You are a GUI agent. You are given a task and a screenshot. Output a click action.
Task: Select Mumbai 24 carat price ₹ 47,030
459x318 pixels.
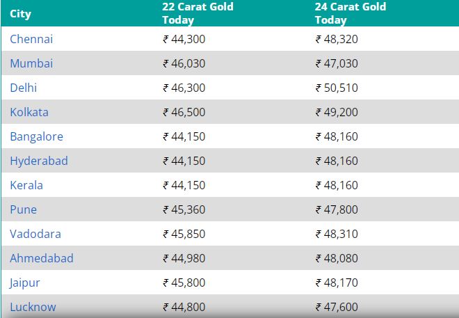tap(337, 63)
